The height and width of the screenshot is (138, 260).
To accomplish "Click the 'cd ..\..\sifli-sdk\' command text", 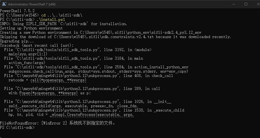I will pos(62,15).
